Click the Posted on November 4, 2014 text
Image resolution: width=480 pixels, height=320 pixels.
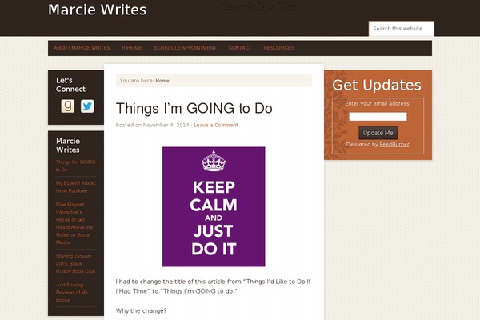click(x=153, y=125)
